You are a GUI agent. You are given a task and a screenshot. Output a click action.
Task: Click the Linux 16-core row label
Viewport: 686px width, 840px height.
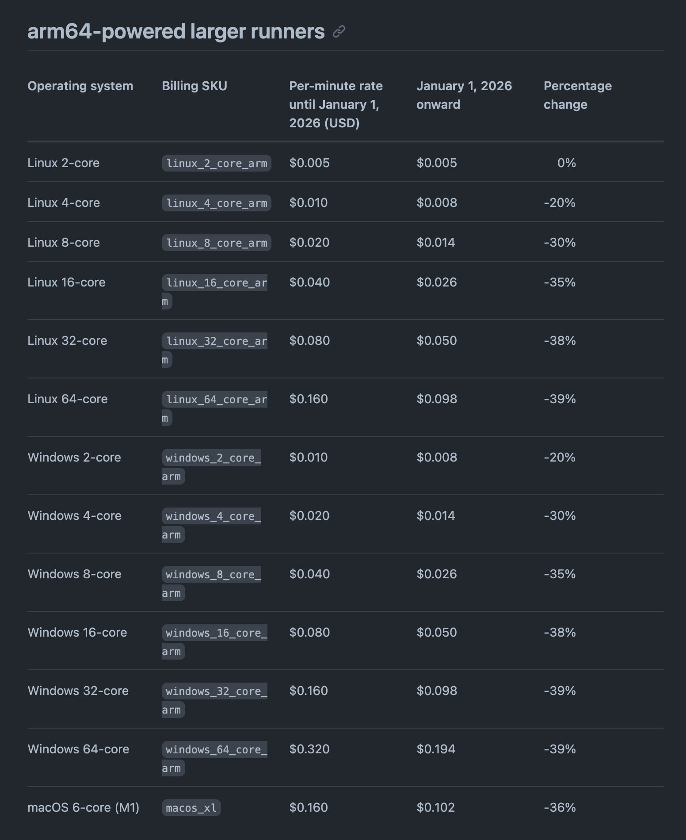66,282
